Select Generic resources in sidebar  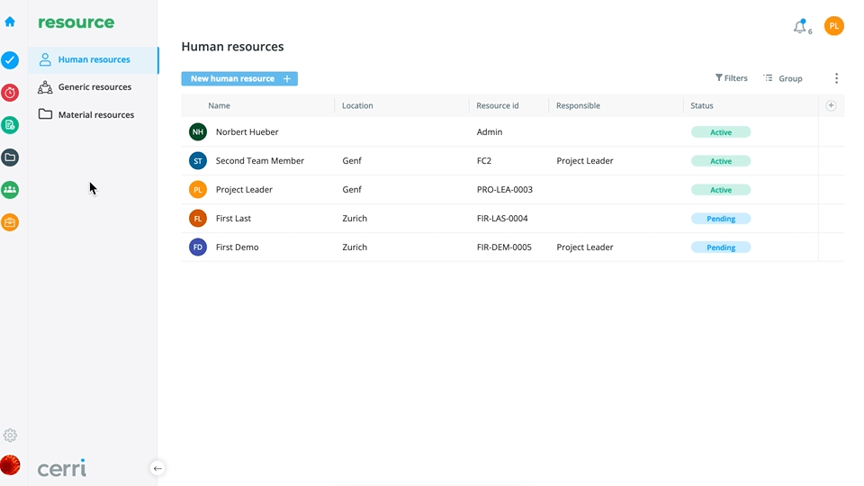93,87
